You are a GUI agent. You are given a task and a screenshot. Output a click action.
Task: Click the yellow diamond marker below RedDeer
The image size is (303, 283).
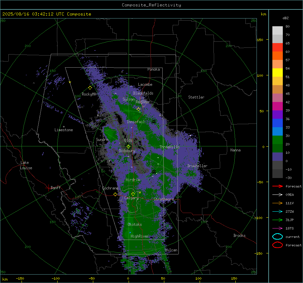point(139,109)
